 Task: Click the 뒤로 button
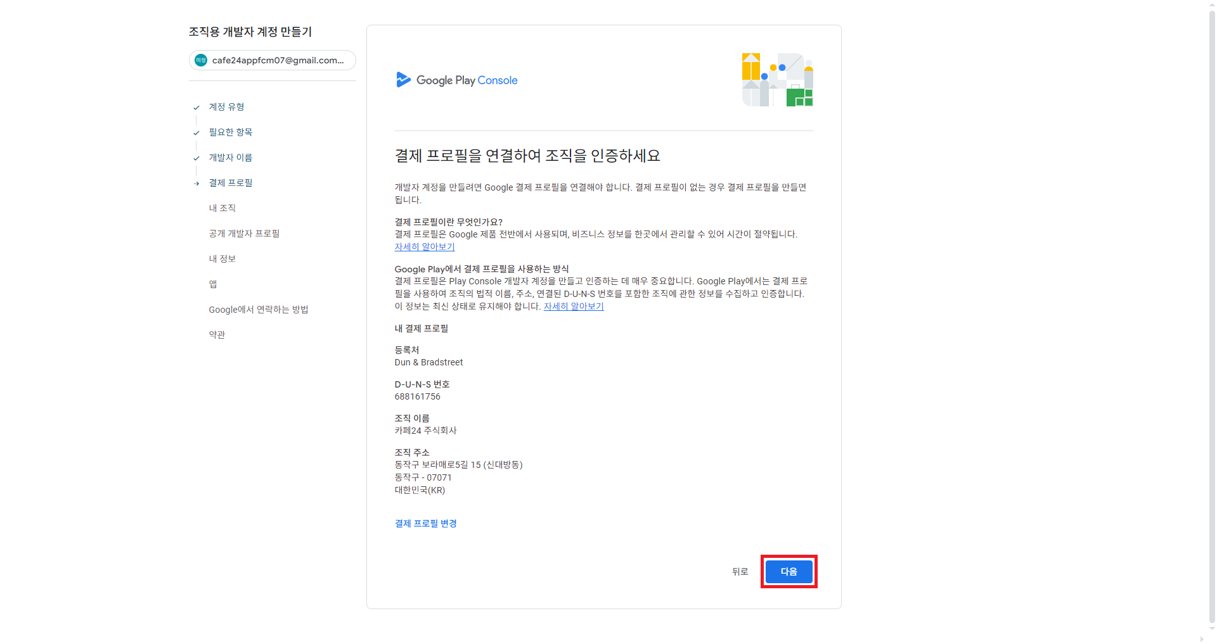(x=740, y=571)
